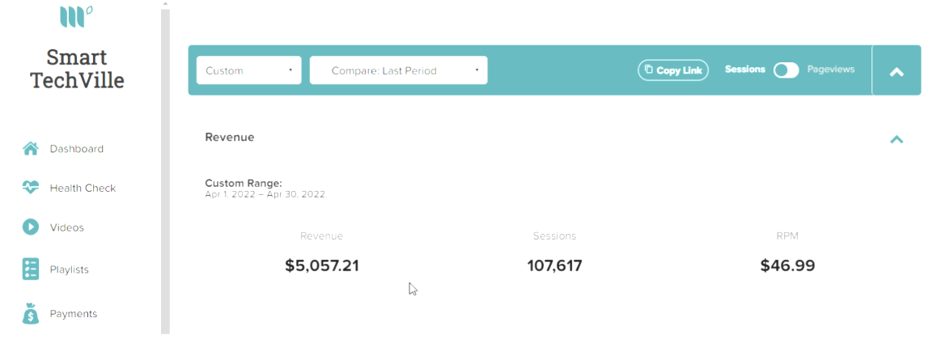Open the Playlists list icon
933x339 pixels.
point(31,269)
